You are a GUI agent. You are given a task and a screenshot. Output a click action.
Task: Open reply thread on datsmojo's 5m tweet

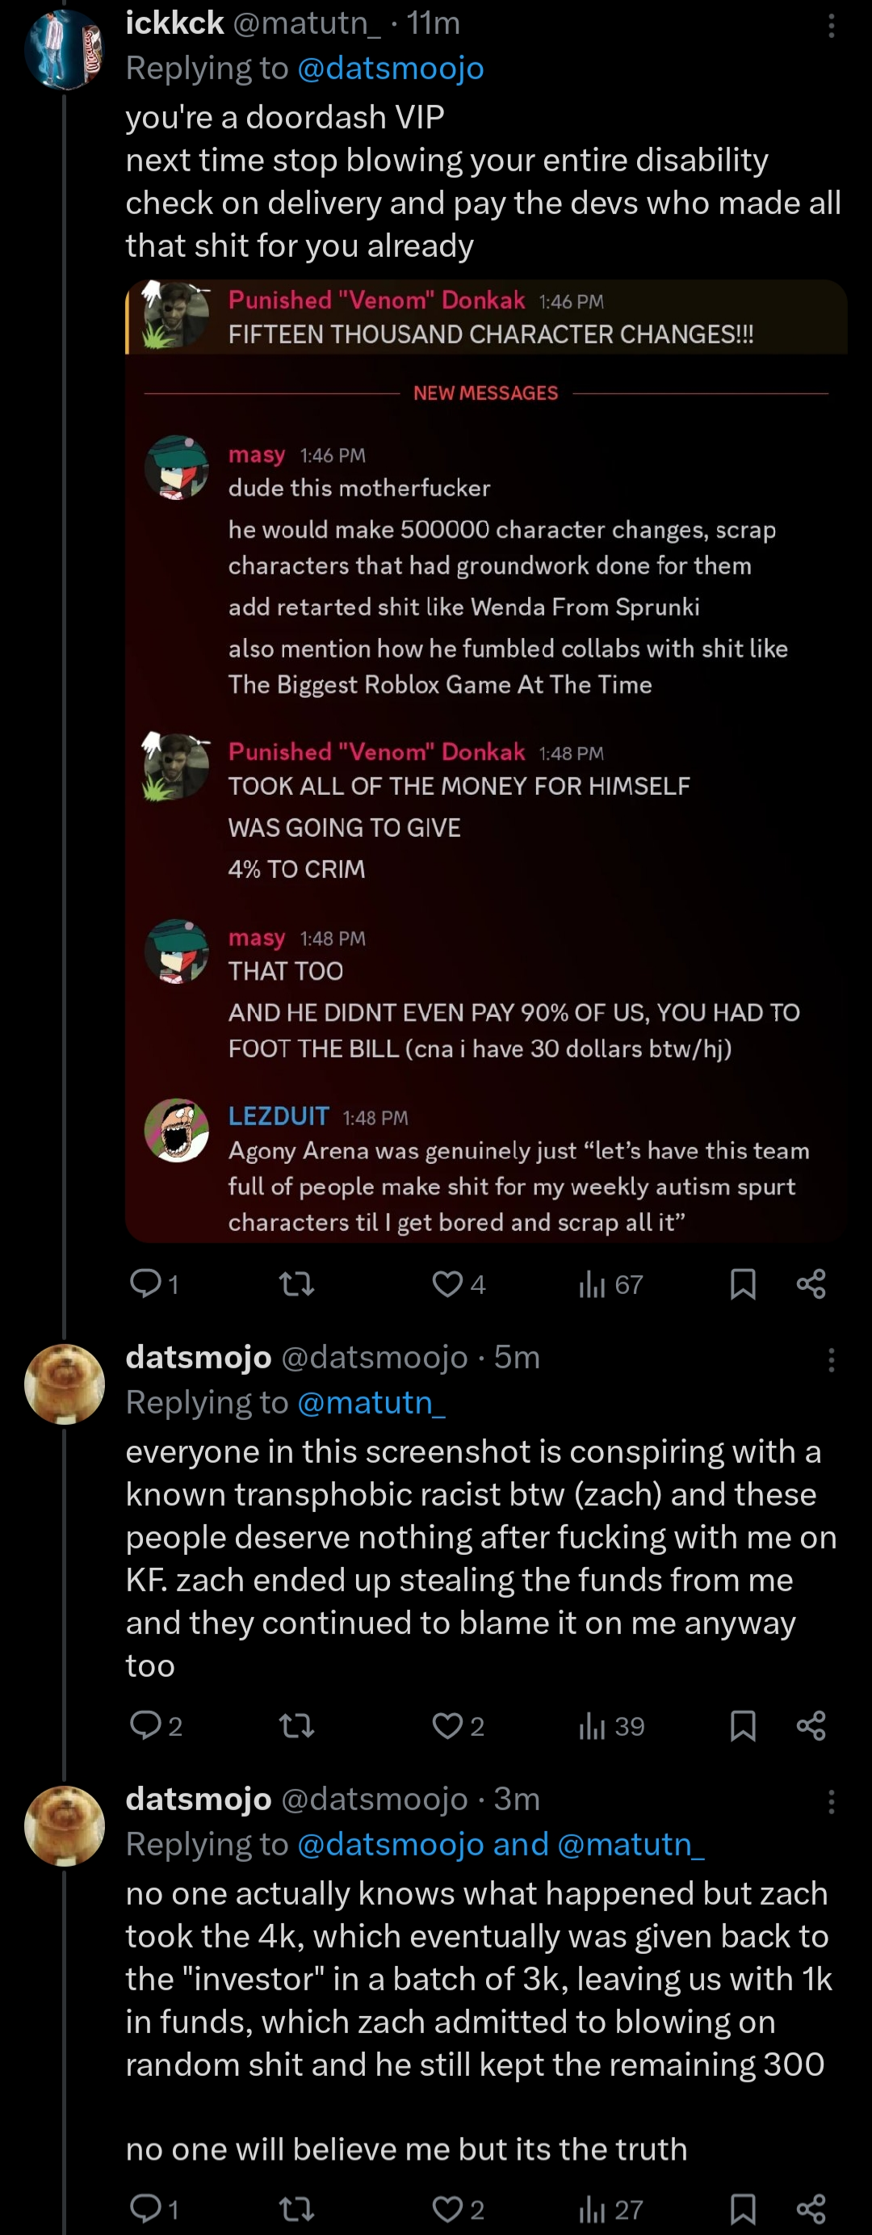coord(145,1725)
